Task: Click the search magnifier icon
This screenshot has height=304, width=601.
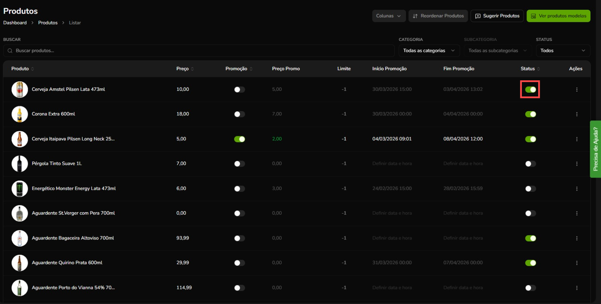Action: tap(10, 51)
